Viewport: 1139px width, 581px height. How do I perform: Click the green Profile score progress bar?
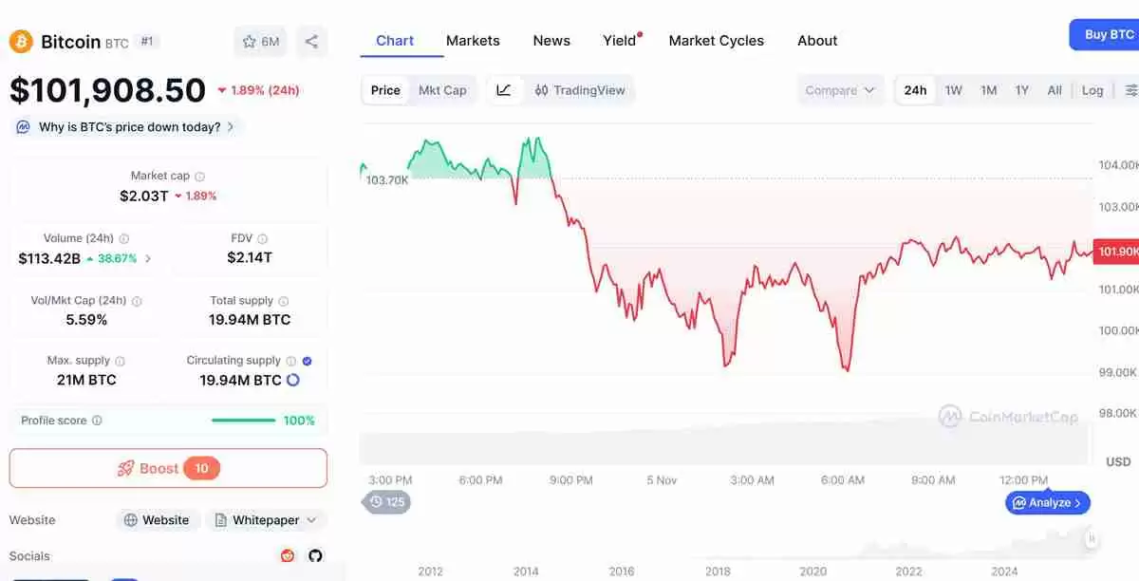pyautogui.click(x=243, y=421)
